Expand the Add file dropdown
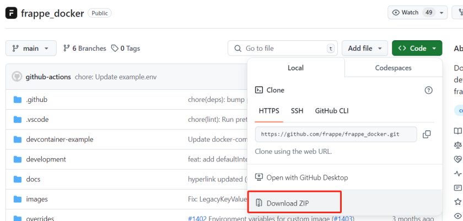The image size is (463, 221). [x=364, y=48]
